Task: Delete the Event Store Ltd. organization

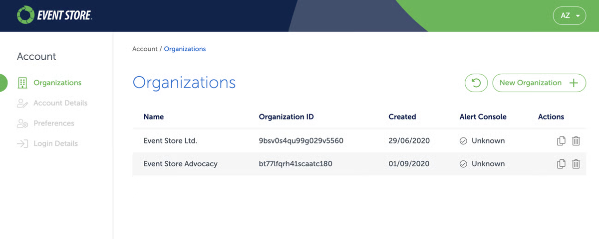Action: 576,141
